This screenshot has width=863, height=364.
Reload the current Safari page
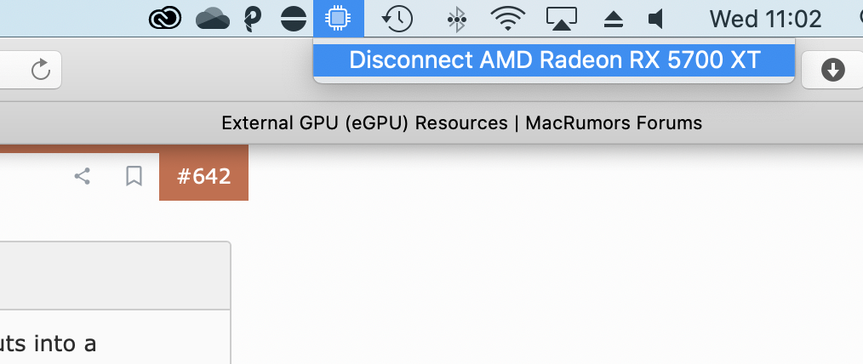click(x=40, y=70)
